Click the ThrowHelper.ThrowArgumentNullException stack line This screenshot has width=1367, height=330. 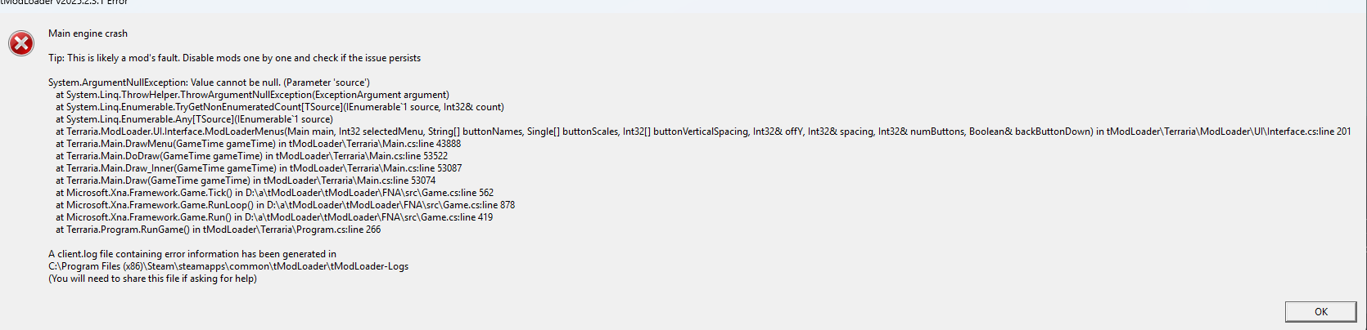[252, 95]
